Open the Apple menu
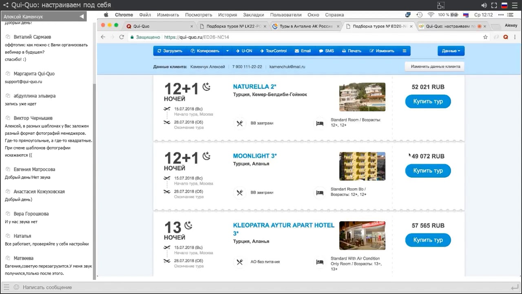Viewport: 522px width, 294px height. tap(106, 15)
